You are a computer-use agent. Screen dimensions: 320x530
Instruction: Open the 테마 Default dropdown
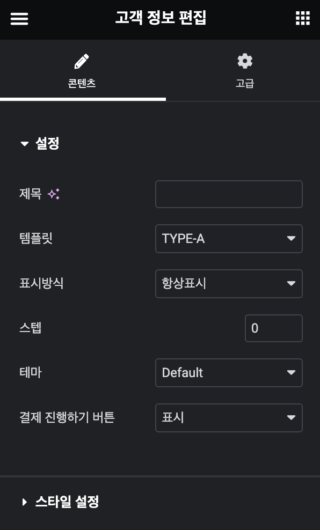(229, 373)
